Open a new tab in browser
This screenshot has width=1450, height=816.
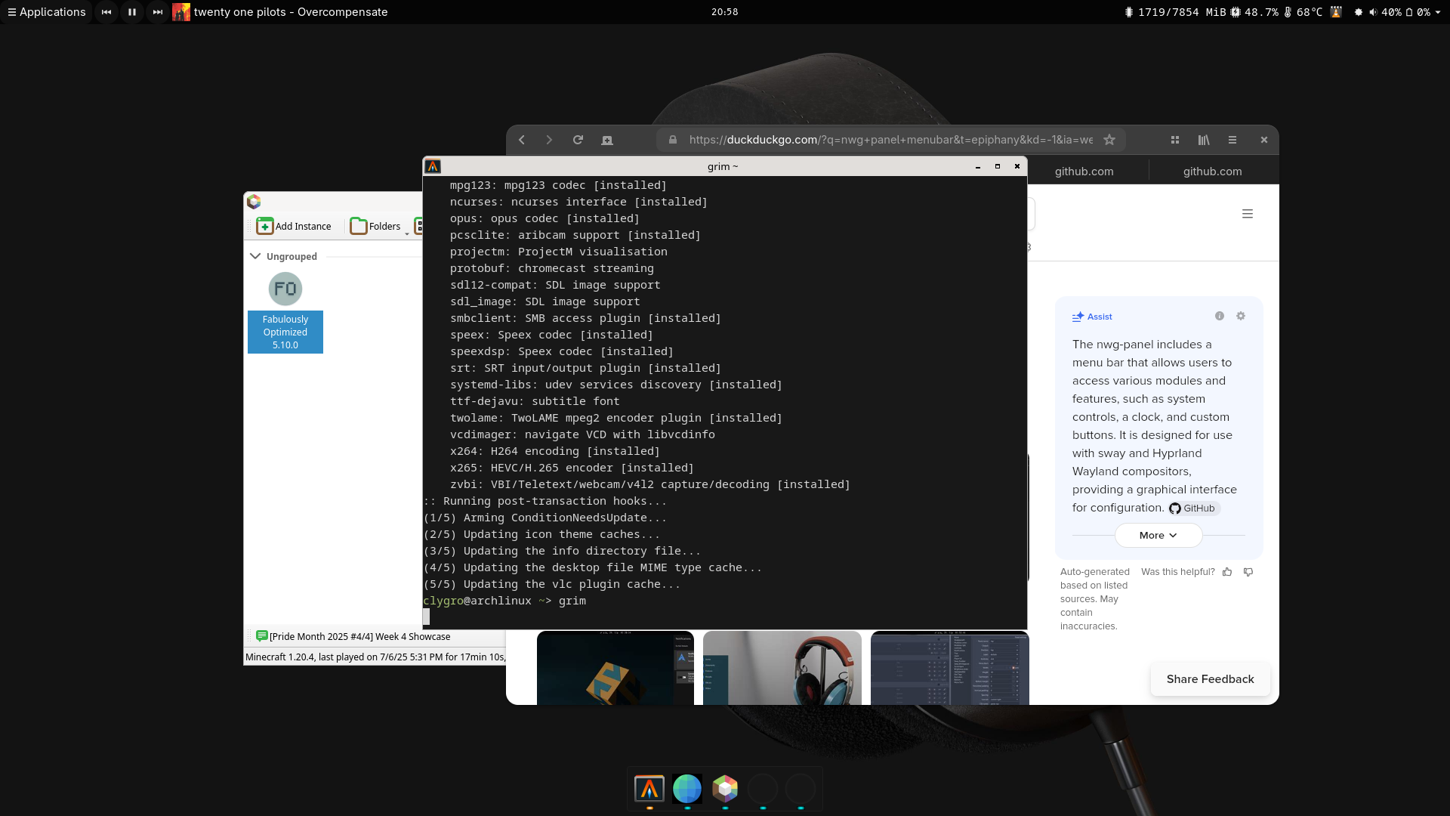(607, 140)
